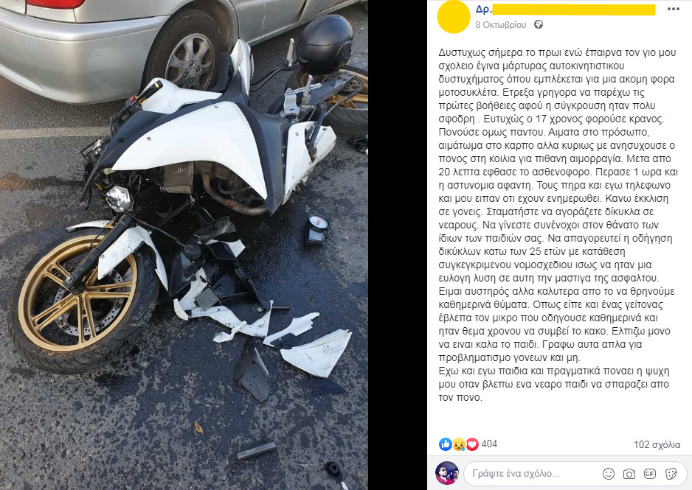Click the sad face reaction icon
Screen dimensions: 692x490
(459, 444)
